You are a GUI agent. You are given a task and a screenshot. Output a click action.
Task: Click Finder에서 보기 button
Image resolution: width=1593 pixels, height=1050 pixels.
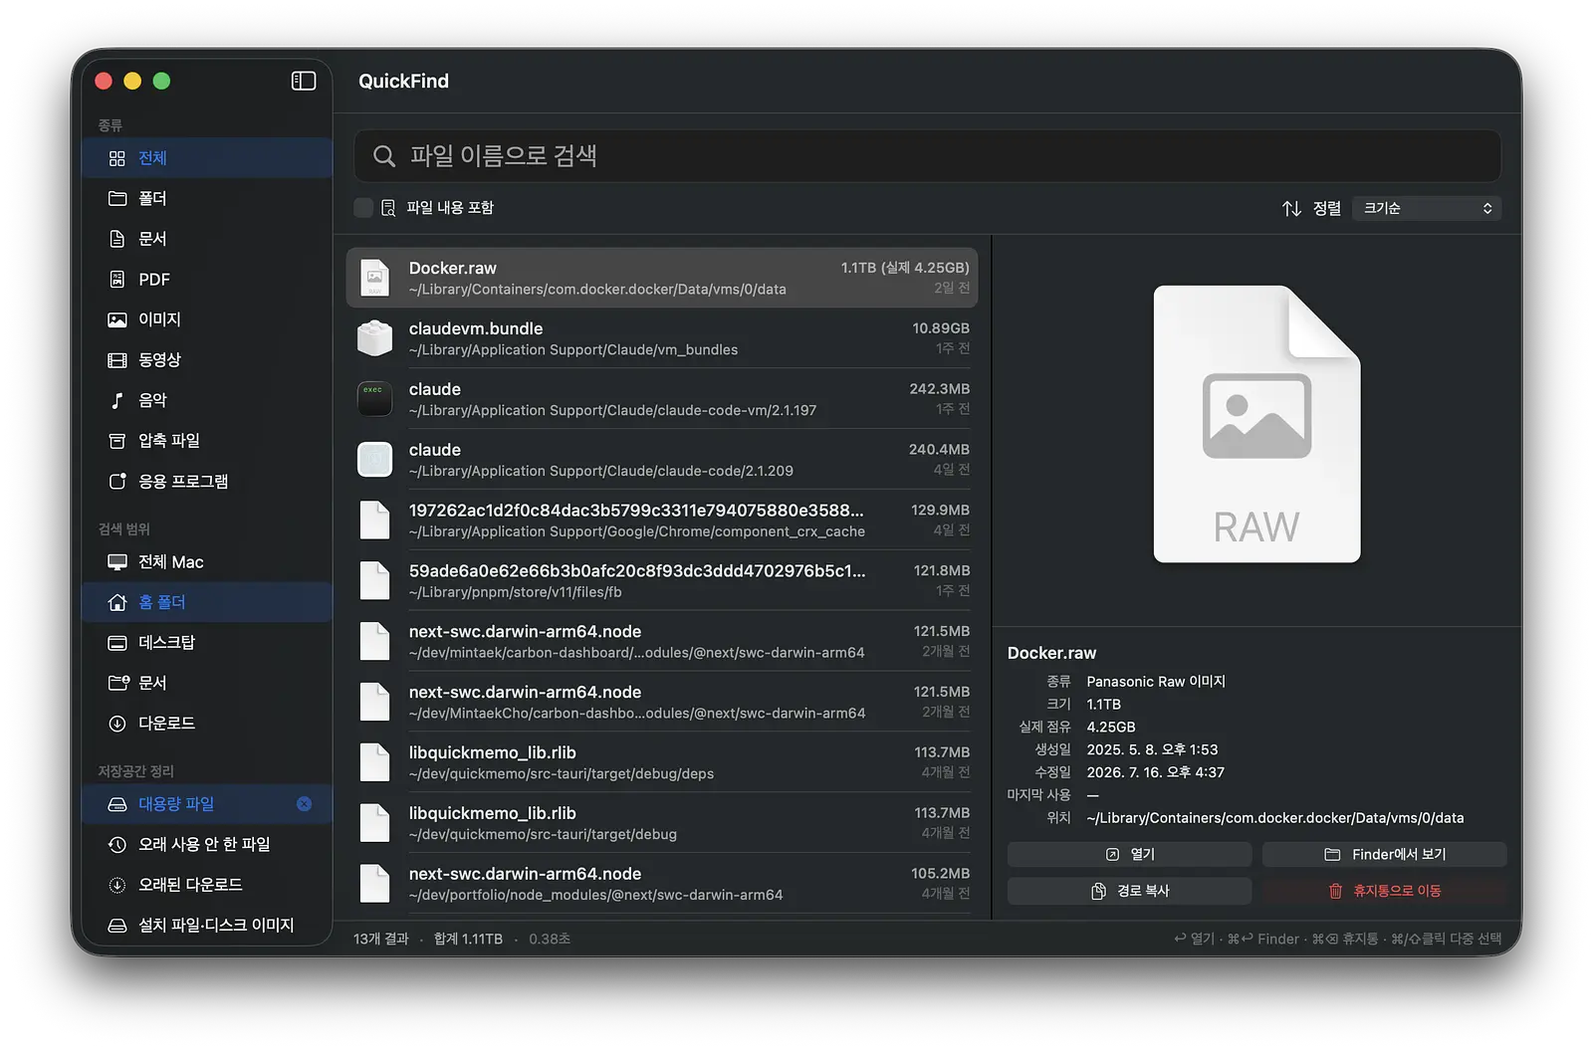coord(1384,855)
